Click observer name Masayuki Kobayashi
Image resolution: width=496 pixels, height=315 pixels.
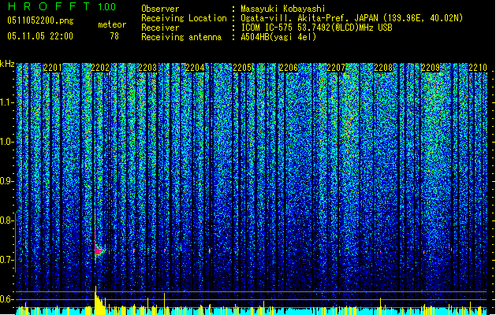coord(283,9)
